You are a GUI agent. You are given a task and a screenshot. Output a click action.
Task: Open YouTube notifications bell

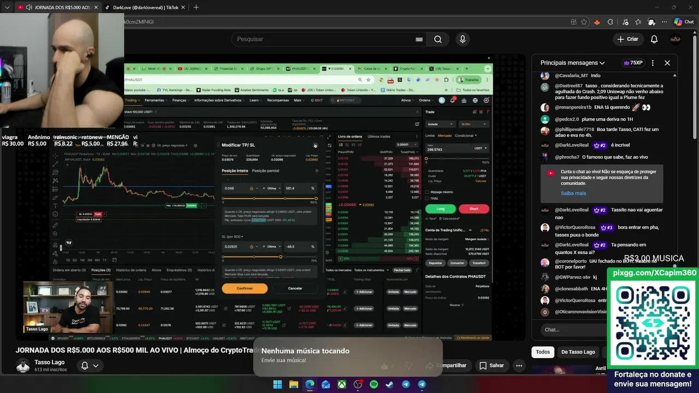(654, 39)
